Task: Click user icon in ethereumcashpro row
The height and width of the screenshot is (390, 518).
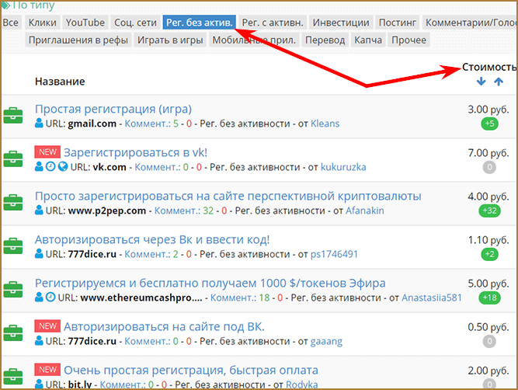Action: 39,297
